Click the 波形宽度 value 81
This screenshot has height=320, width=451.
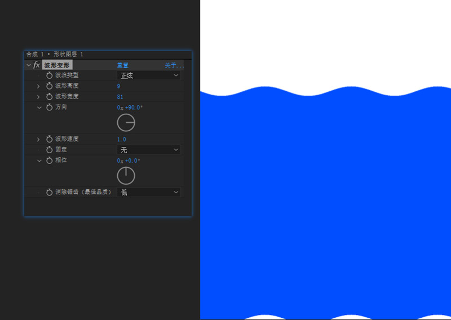tap(121, 97)
